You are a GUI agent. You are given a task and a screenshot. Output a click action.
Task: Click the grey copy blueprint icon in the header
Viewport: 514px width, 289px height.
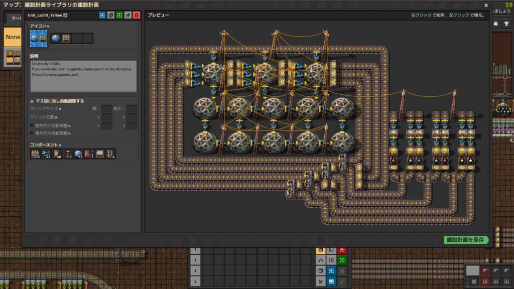click(x=111, y=15)
